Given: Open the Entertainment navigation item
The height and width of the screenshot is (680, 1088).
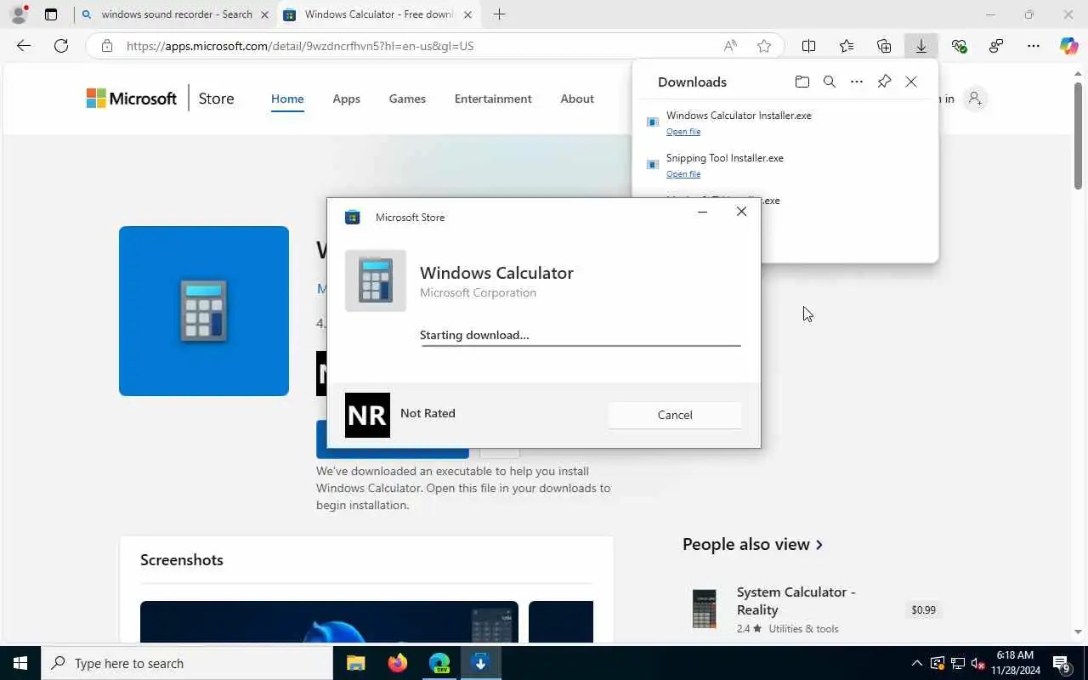Looking at the screenshot, I should click(493, 99).
